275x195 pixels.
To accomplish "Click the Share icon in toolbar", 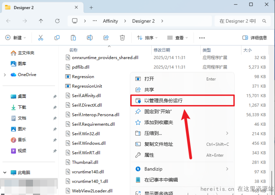I will (x=106, y=38).
